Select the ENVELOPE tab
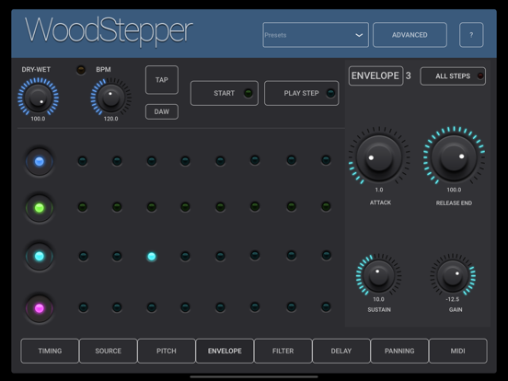This screenshot has width=508, height=381. pos(225,351)
